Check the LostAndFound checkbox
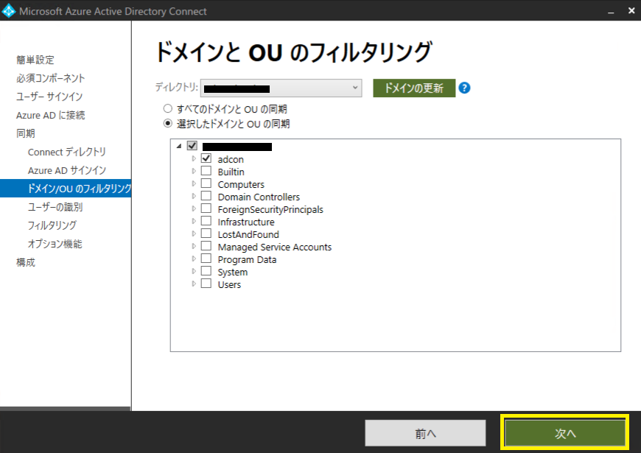Screen dimensions: 641x453 pyautogui.click(x=206, y=233)
